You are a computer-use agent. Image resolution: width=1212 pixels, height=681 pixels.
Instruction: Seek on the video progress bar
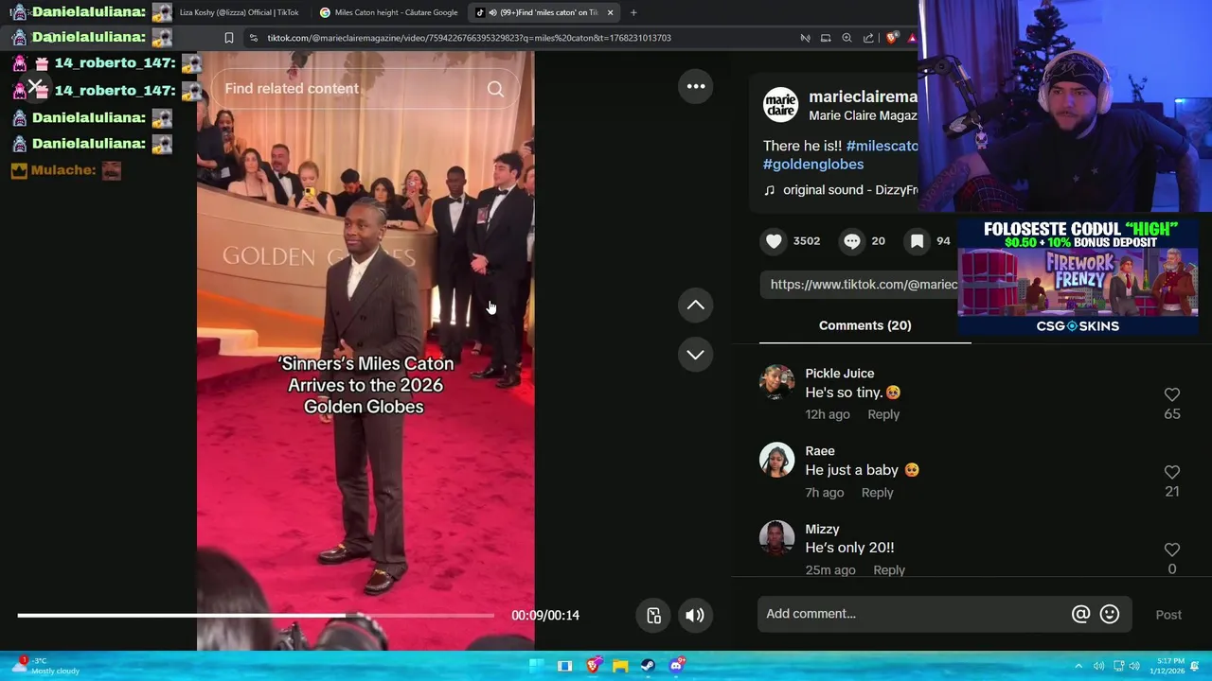coord(256,616)
